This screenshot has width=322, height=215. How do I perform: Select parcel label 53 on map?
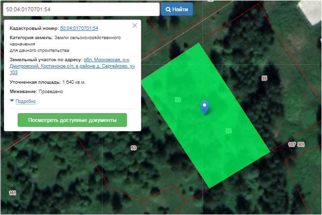[133, 148]
